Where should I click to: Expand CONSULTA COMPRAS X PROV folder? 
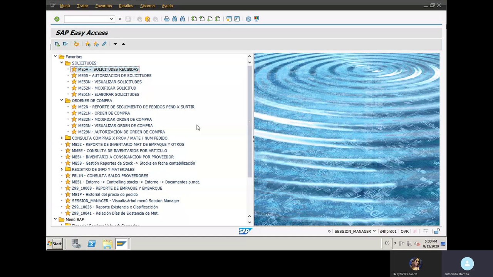(62, 138)
